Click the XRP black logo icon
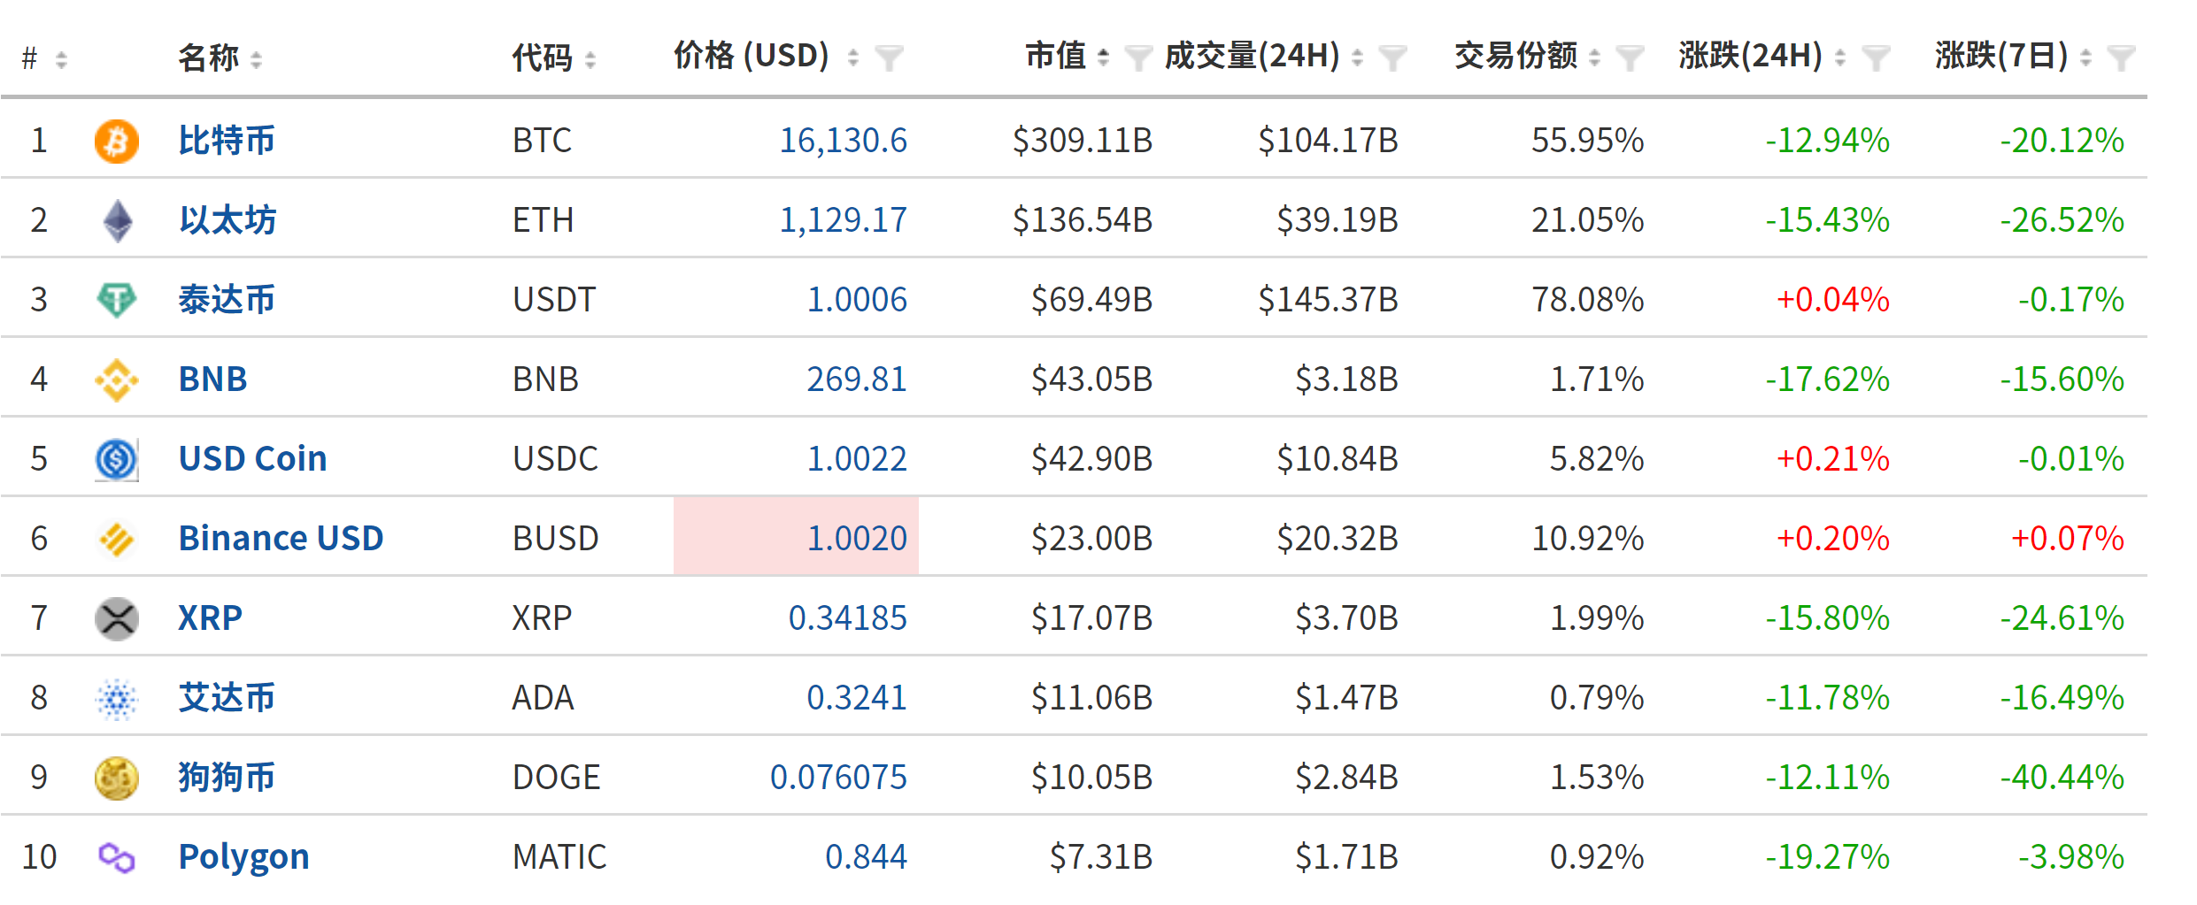 click(x=116, y=619)
